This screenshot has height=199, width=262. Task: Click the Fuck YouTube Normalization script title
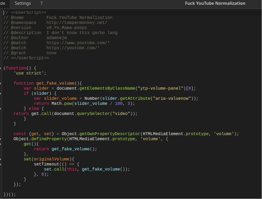point(215,3)
